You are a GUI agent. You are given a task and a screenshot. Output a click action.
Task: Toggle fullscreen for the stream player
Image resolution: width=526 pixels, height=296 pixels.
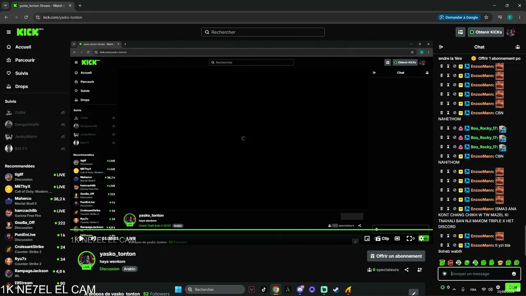pos(409,238)
